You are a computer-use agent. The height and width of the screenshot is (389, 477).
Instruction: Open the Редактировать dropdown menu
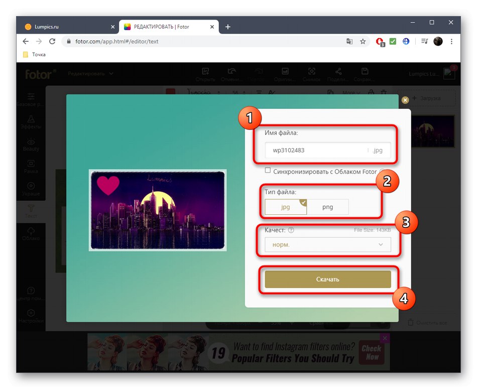(x=90, y=74)
